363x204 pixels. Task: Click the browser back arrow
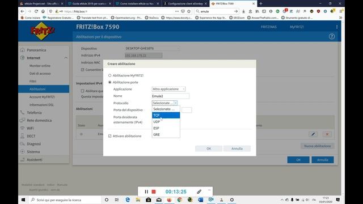(x=23, y=11)
